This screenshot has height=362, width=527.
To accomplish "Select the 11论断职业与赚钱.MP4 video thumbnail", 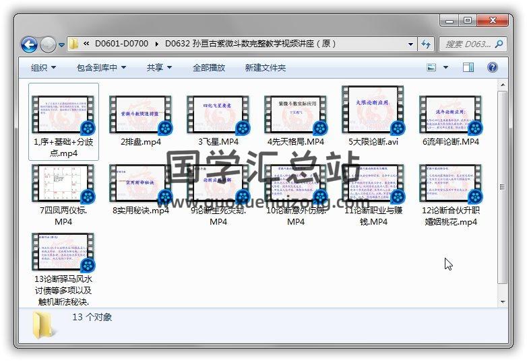I will coord(373,184).
